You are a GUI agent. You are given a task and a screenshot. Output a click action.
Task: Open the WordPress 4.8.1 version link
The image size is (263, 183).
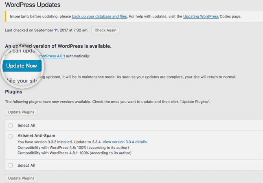pos(54,56)
